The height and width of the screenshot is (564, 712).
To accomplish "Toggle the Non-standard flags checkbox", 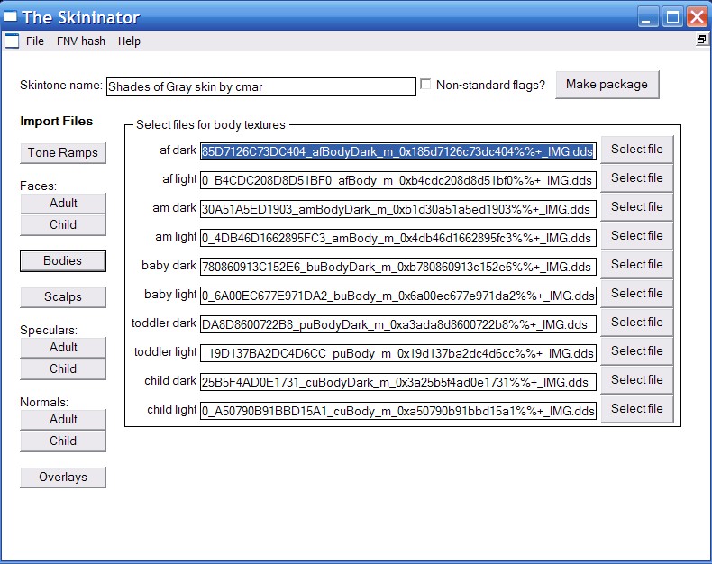I will pos(425,84).
